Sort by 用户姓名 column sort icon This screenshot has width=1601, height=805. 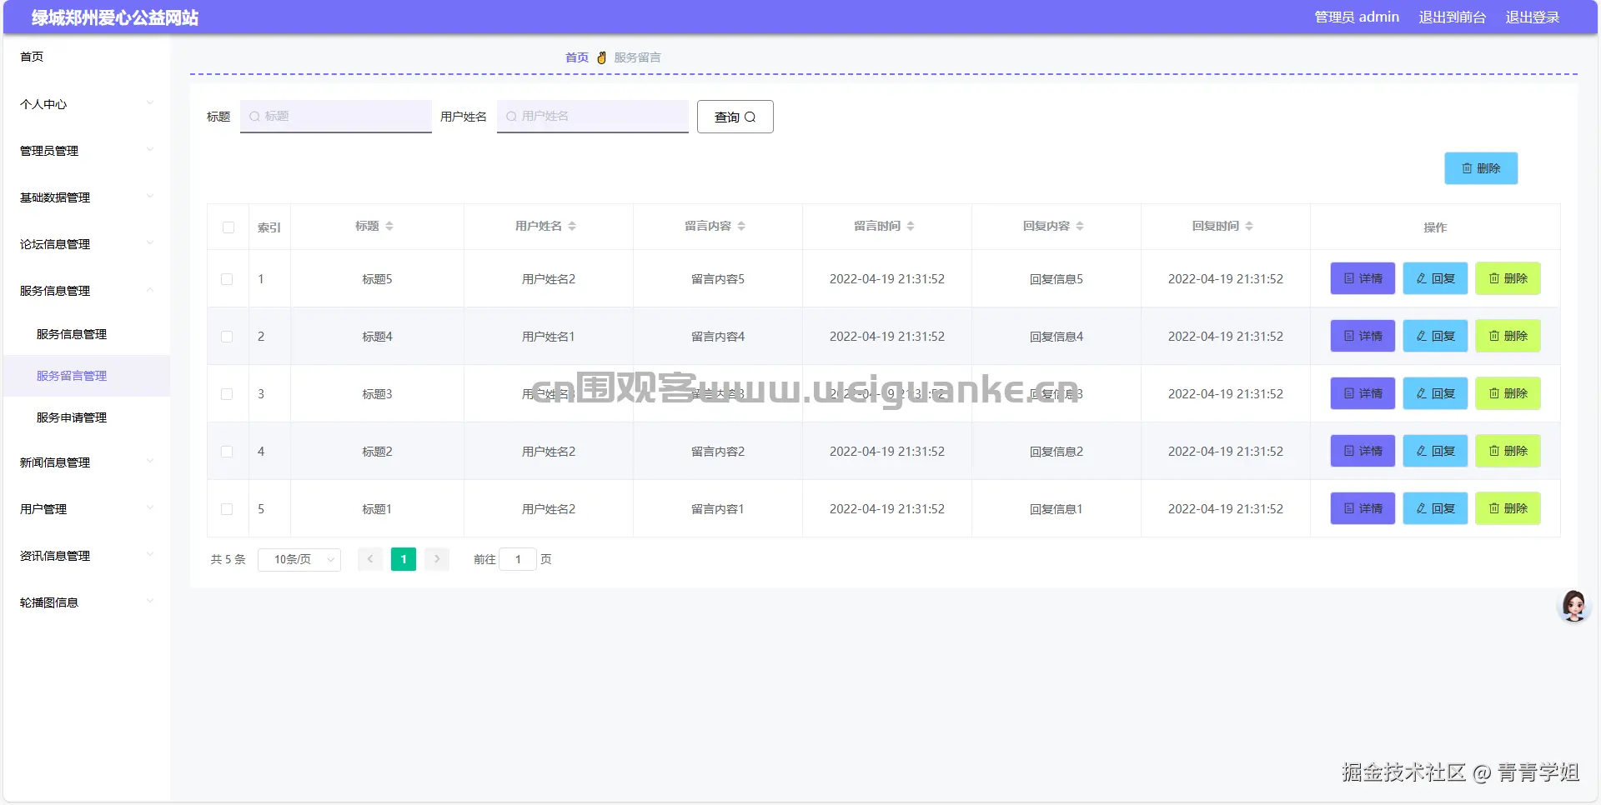[x=572, y=227]
